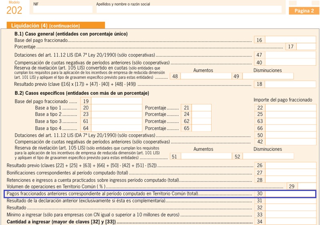Click field 65 Porcentaje input
This screenshot has width=320, height=225.
pos(202,128)
